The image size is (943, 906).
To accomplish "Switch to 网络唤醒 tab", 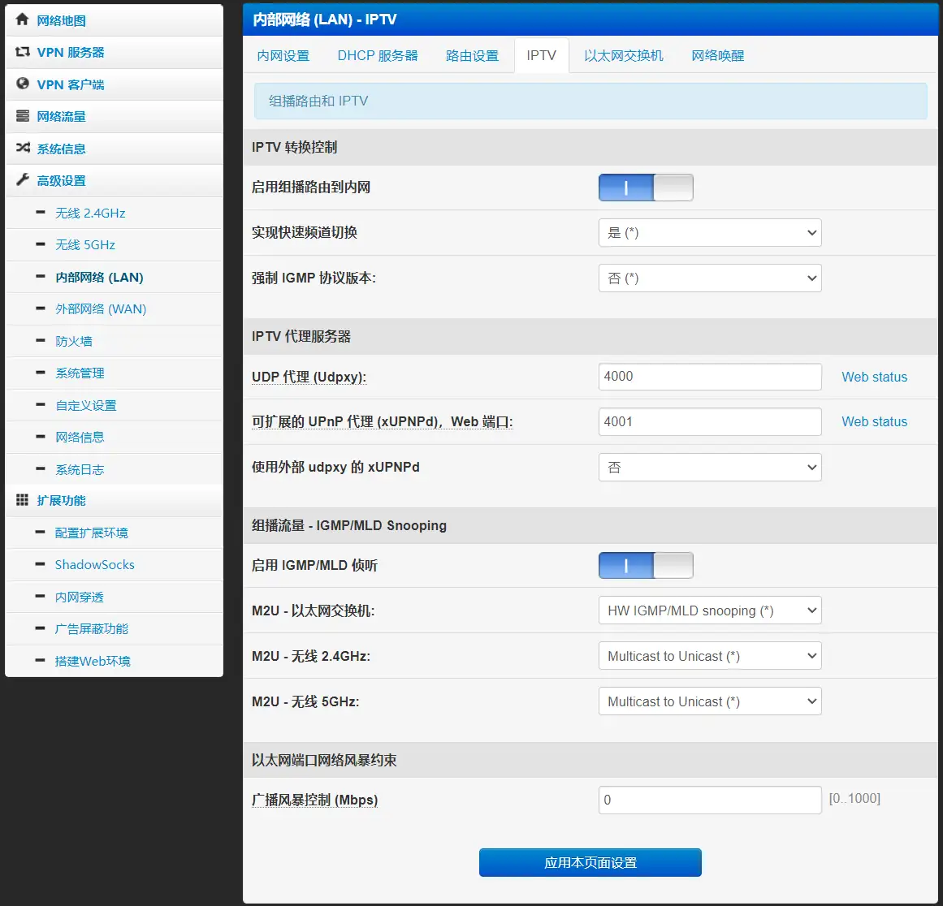I will [717, 56].
